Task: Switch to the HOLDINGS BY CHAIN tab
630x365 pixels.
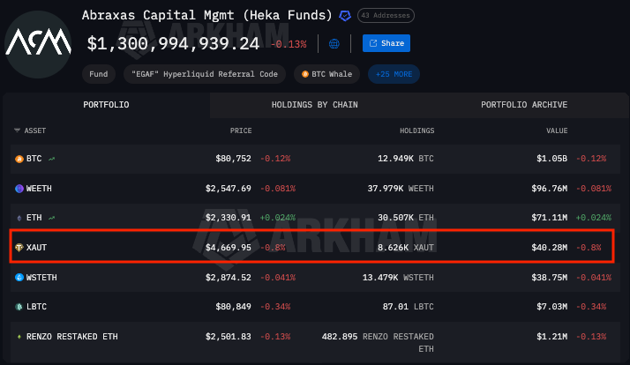Action: click(x=315, y=105)
